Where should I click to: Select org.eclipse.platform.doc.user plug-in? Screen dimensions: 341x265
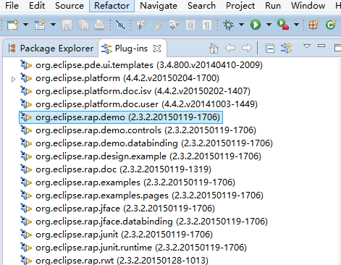click(139, 104)
